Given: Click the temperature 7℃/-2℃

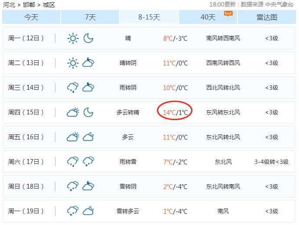Looking at the screenshot, I should pyautogui.click(x=175, y=162).
